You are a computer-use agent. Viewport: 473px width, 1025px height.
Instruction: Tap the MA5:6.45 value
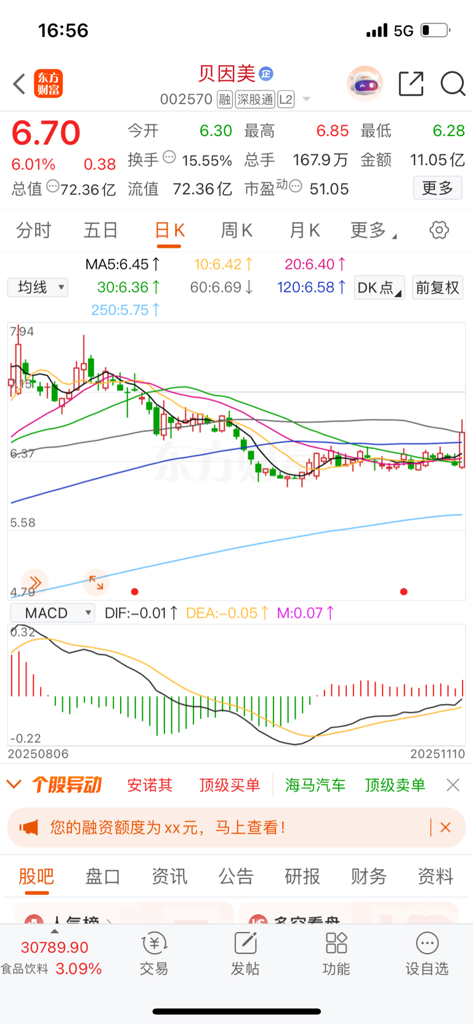[x=123, y=264]
